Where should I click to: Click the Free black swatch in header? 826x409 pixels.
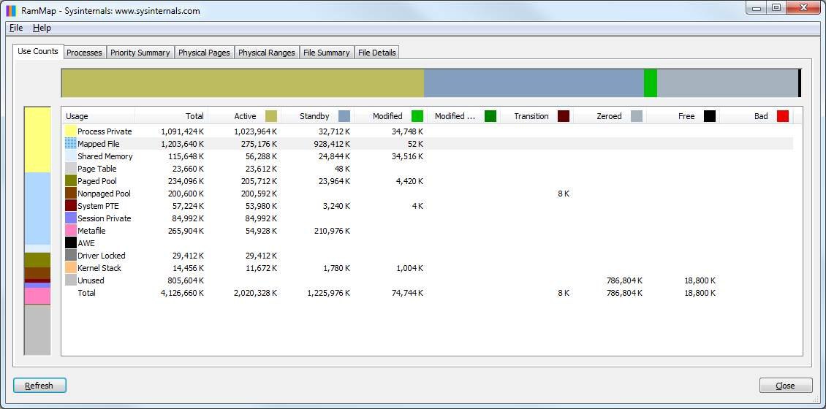click(710, 116)
